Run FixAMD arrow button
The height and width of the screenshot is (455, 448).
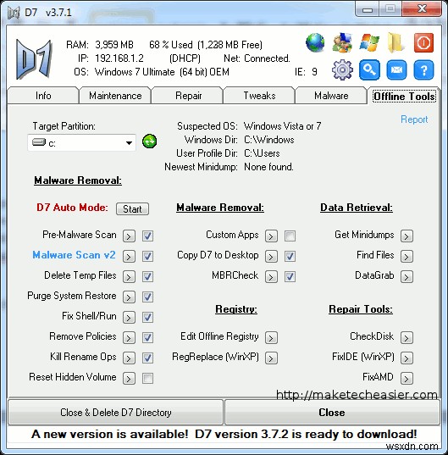[x=407, y=378]
